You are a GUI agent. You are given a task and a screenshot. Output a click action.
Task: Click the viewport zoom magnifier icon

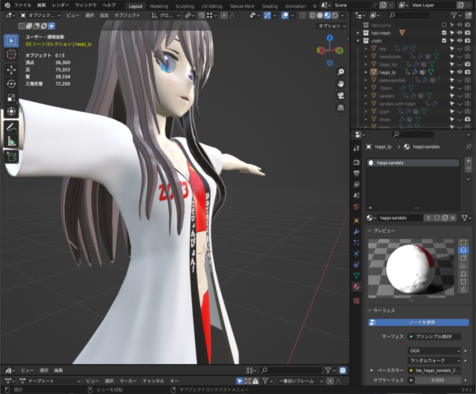click(x=341, y=72)
